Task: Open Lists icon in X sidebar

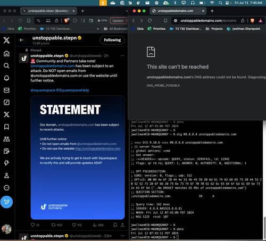Action: [x=6, y=151]
